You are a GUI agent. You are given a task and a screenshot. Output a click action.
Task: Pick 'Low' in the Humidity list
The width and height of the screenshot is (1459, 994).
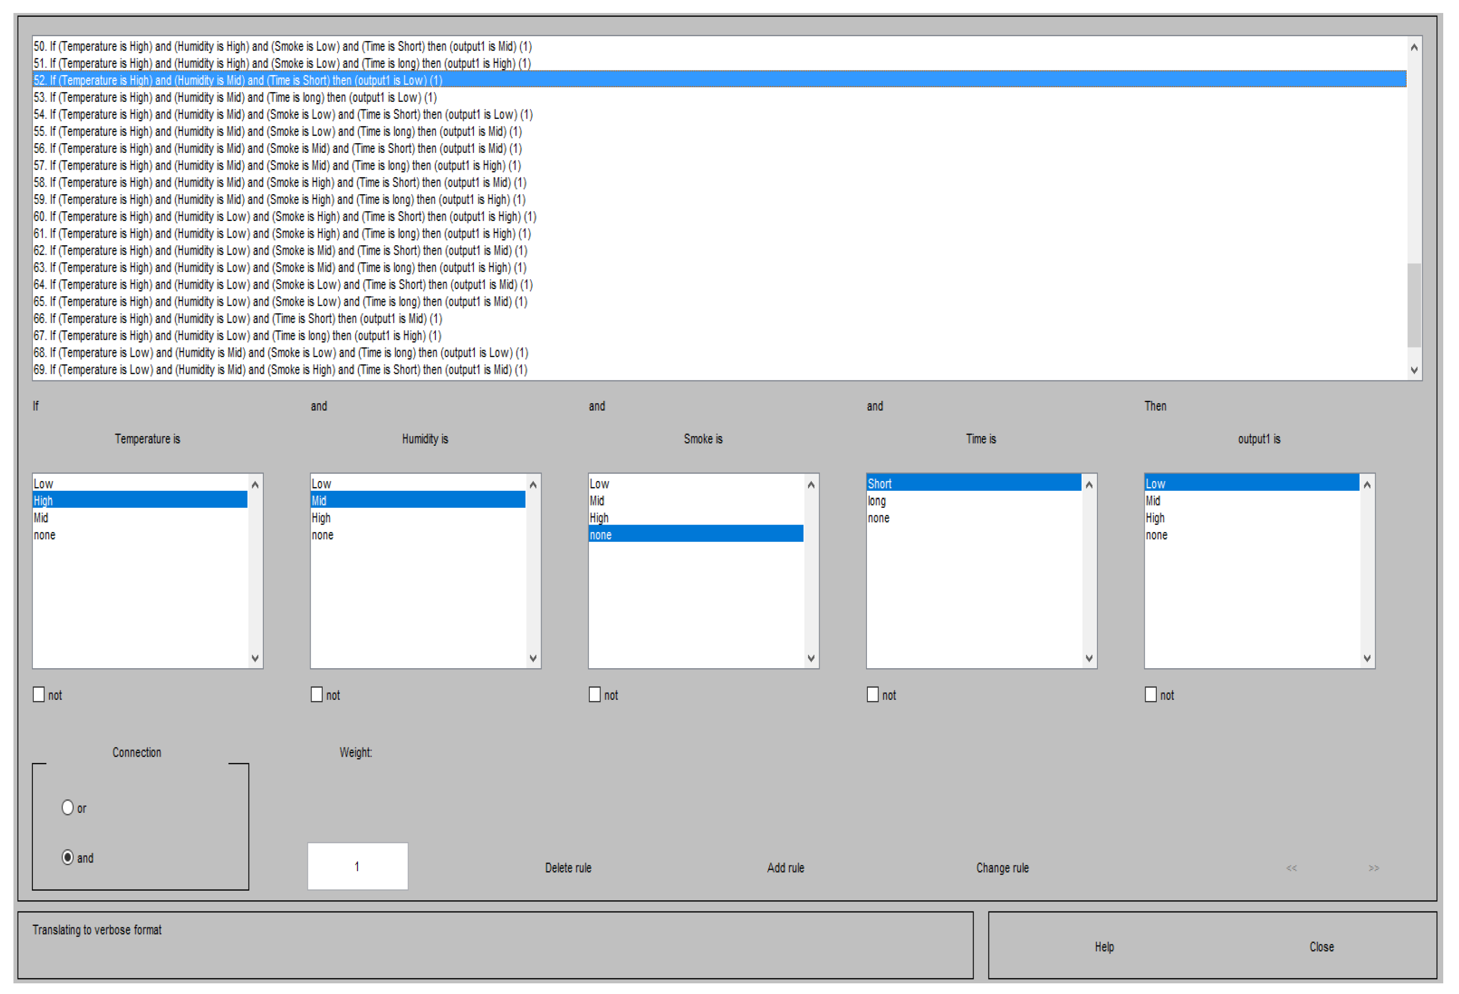click(x=321, y=484)
